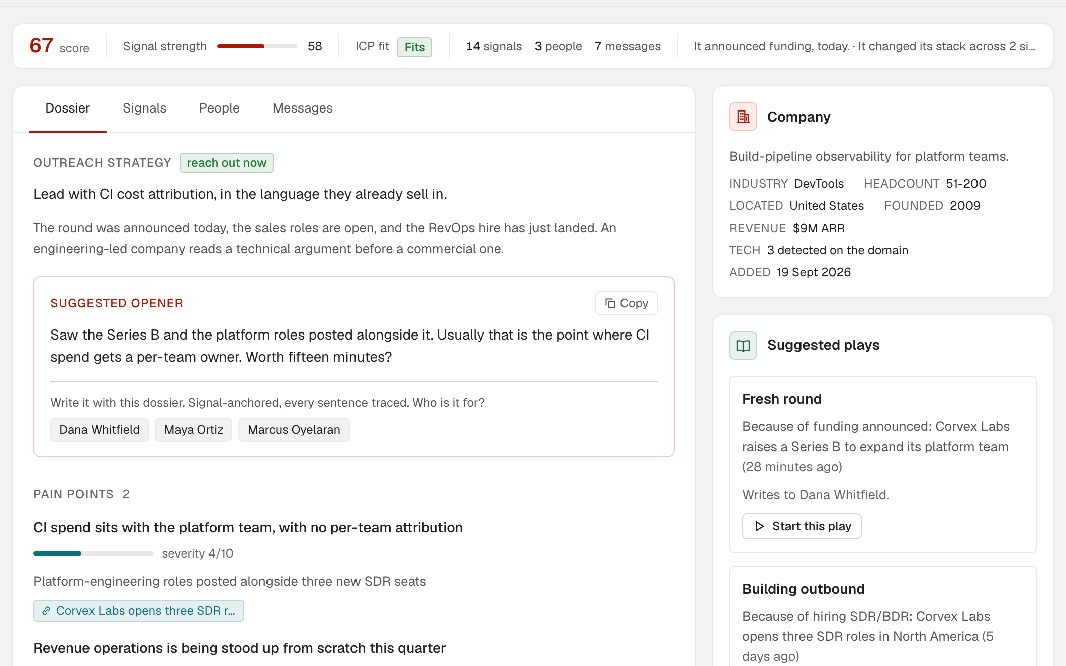Viewport: 1066px width, 666px height.
Task: Click the 51-200 headcount value
Action: coord(966,184)
